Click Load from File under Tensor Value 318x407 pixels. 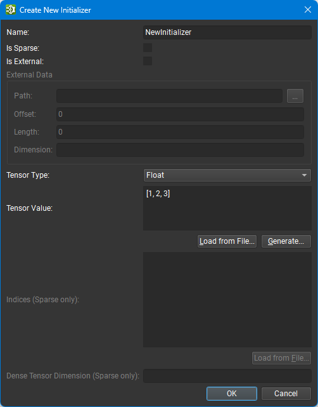point(227,241)
